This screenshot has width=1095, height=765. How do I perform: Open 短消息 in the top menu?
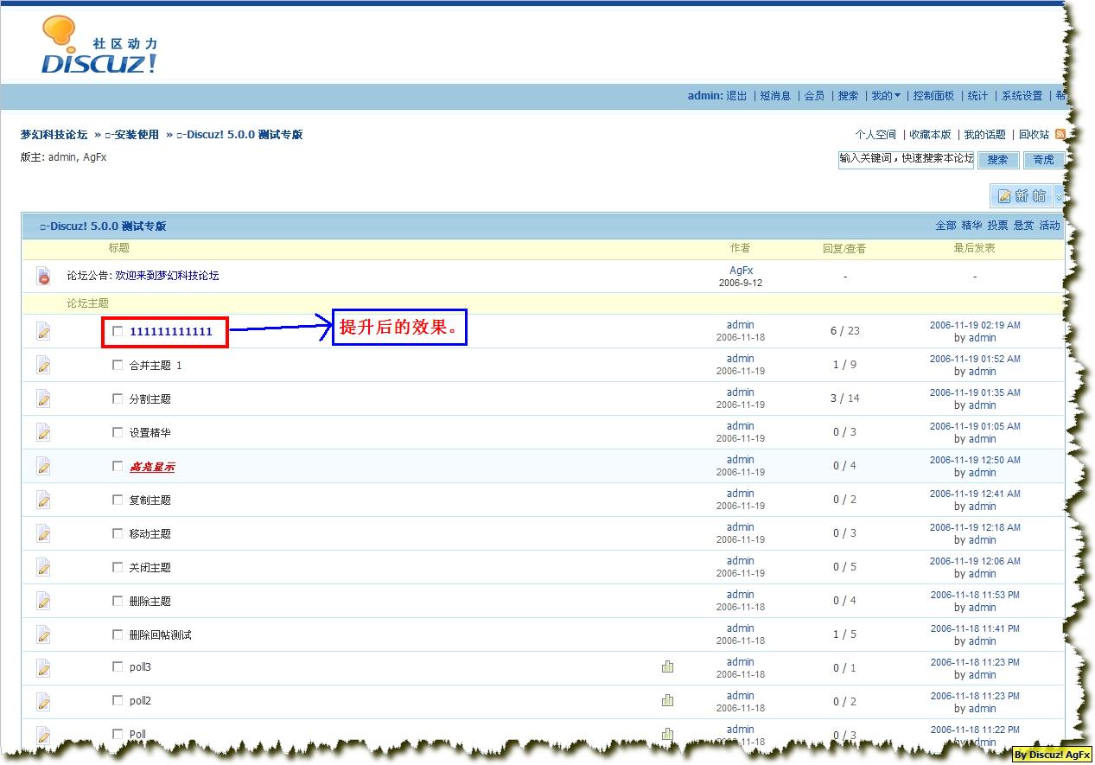coord(775,96)
